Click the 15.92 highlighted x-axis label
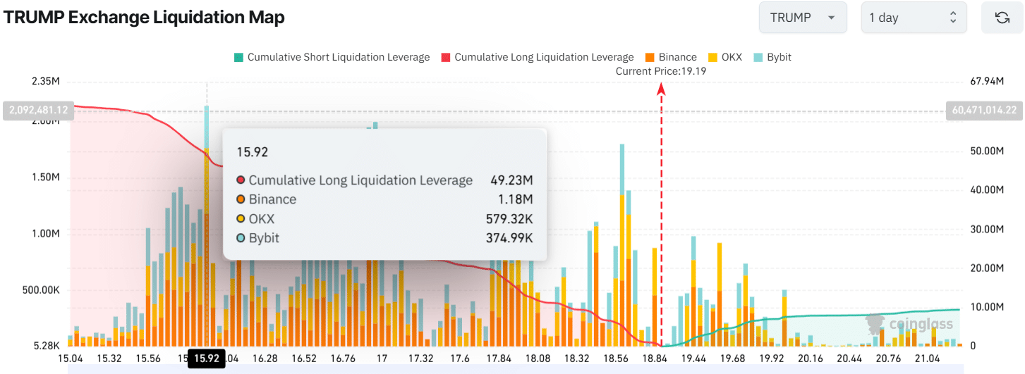 coord(206,359)
